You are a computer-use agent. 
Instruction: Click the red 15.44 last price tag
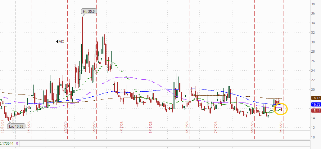tap(316, 111)
